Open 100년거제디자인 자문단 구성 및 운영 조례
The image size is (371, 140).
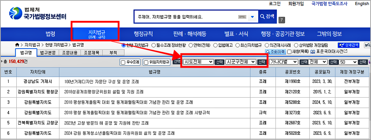coord(101,82)
